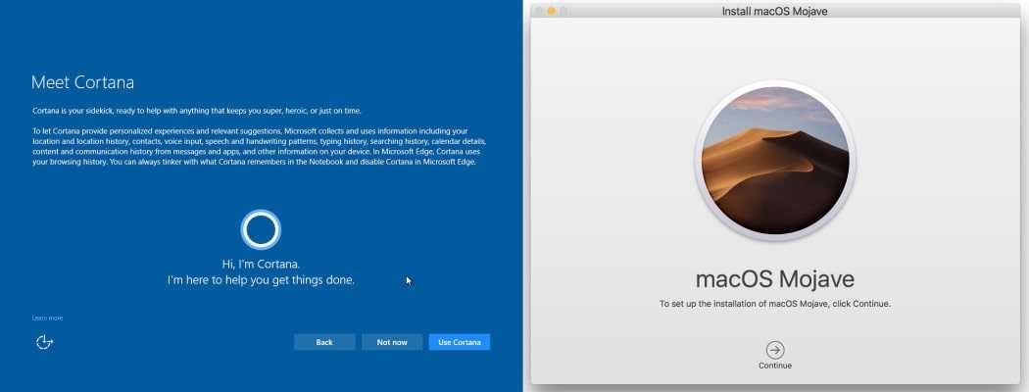Click the macOS Mojave desert image

(x=775, y=160)
